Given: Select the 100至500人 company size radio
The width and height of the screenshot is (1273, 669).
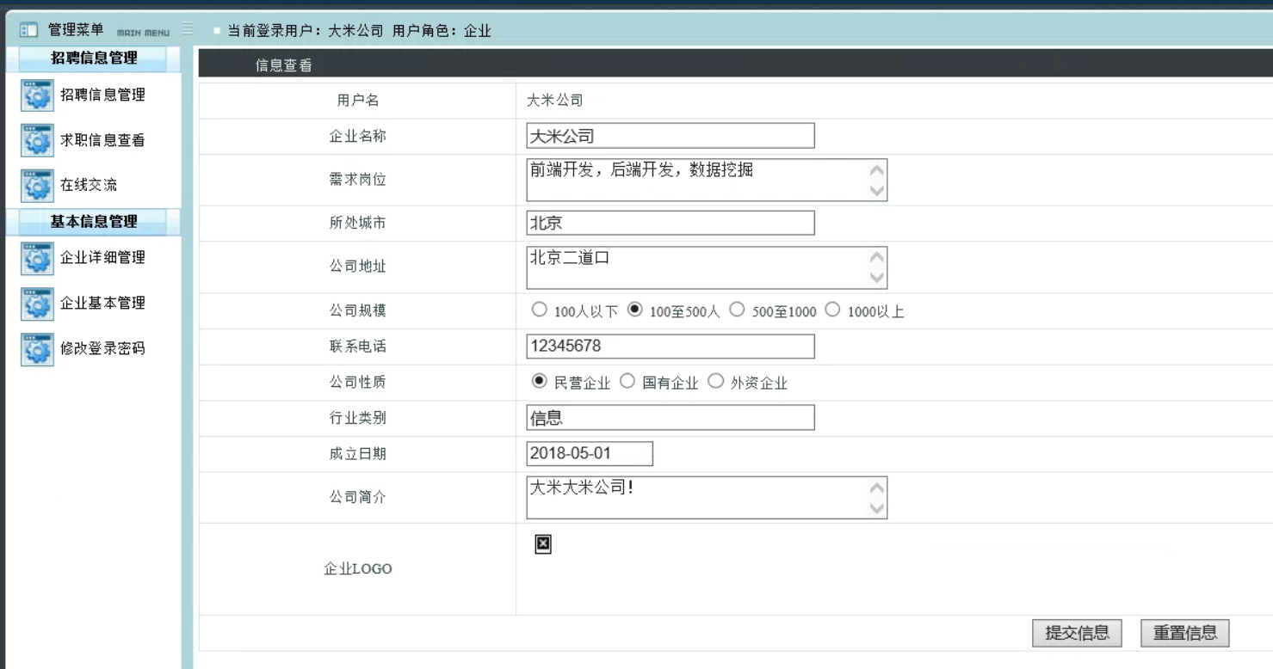Looking at the screenshot, I should click(x=635, y=310).
